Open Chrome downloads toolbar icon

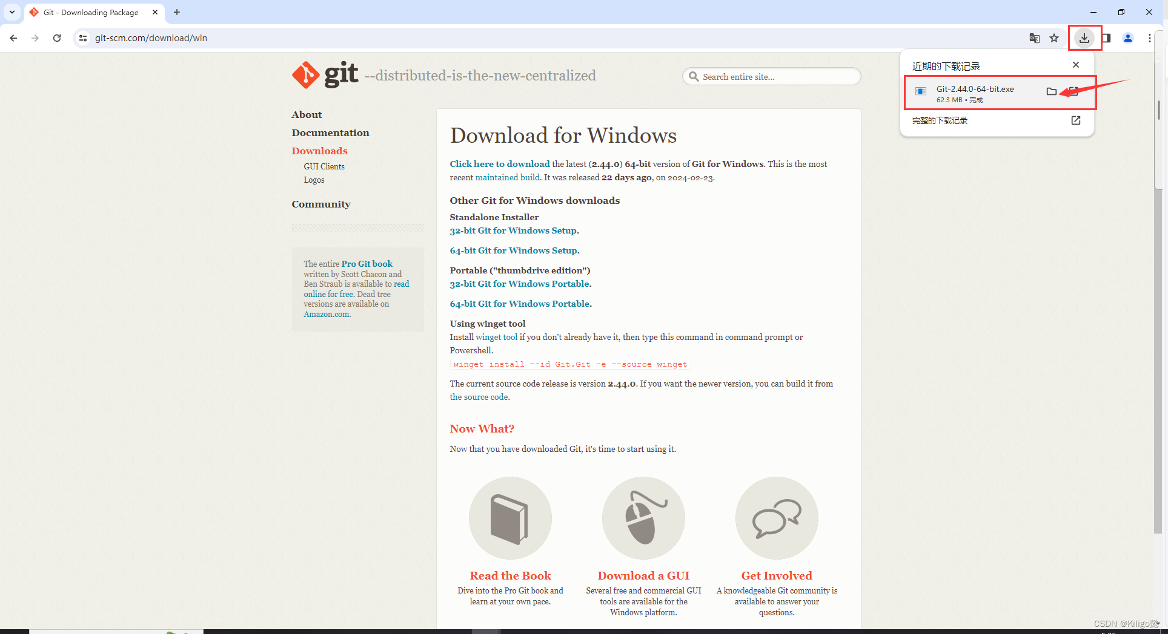pyautogui.click(x=1084, y=38)
